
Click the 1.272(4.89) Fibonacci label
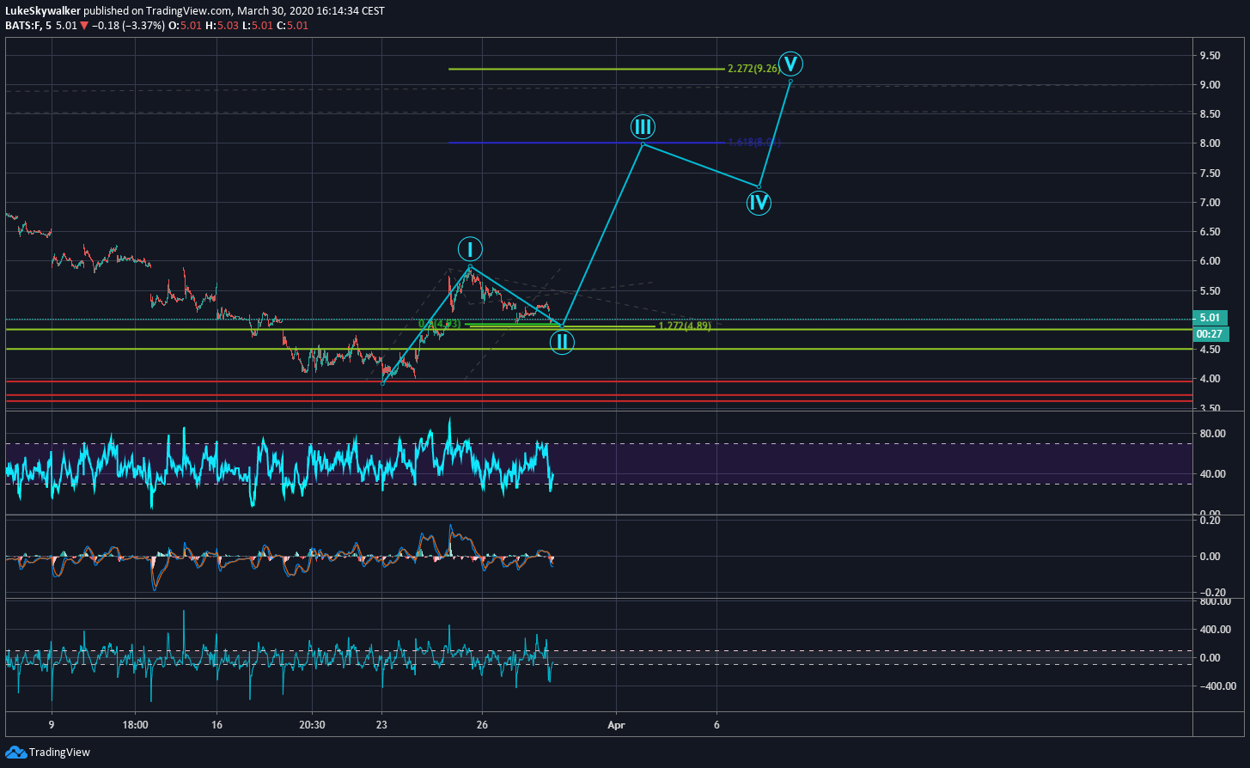tap(684, 326)
